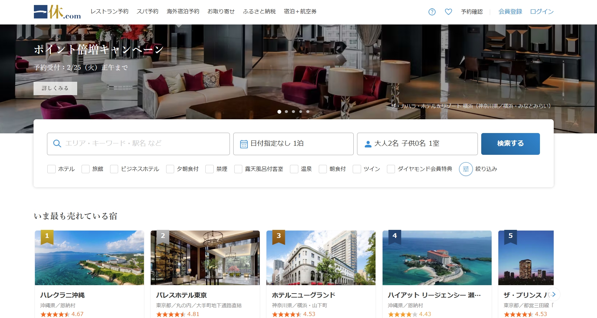597x318 pixels.
Task: Click the エリア・キーワード search input
Action: pyautogui.click(x=138, y=144)
